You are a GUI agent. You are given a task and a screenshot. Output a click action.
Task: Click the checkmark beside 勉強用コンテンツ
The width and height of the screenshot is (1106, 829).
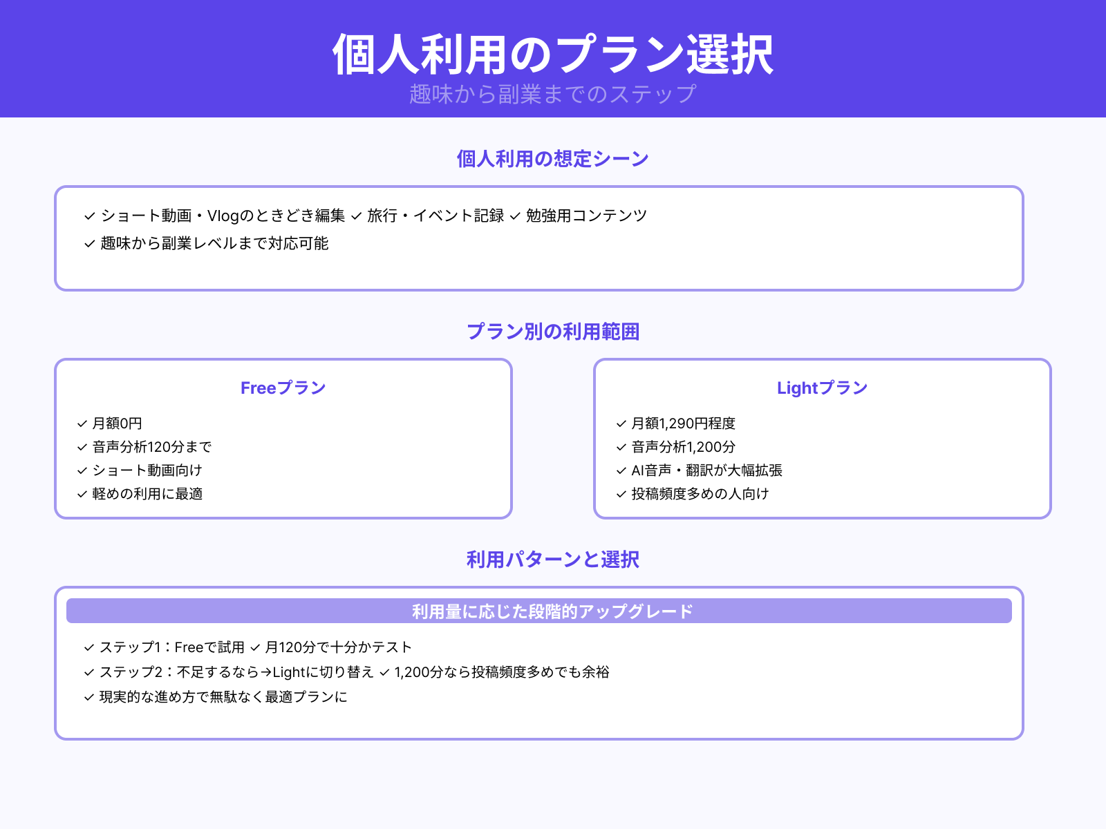point(514,215)
